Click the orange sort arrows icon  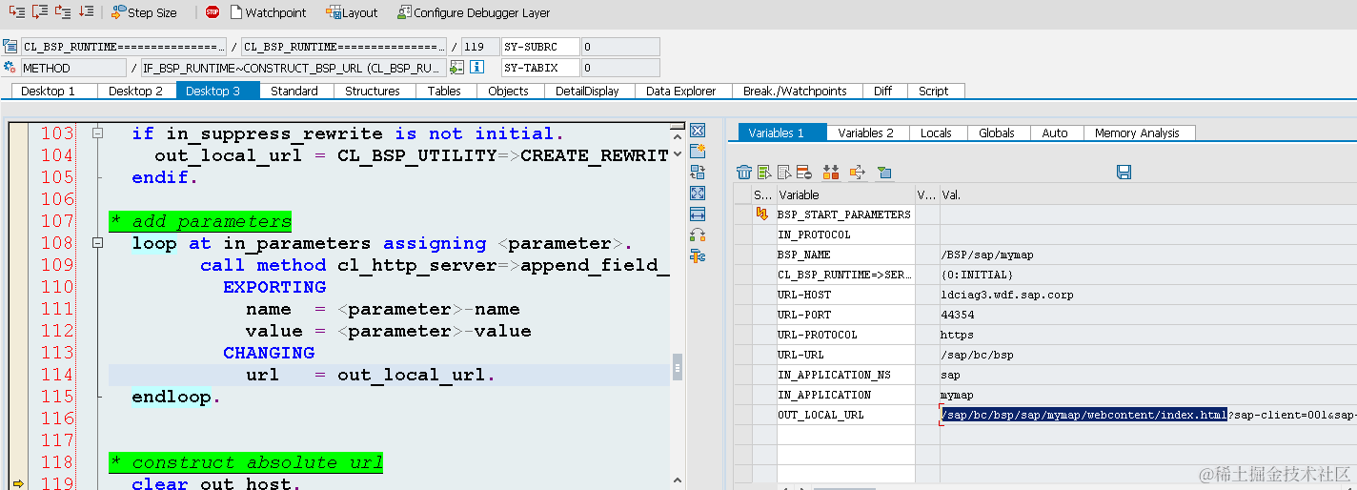pos(831,173)
